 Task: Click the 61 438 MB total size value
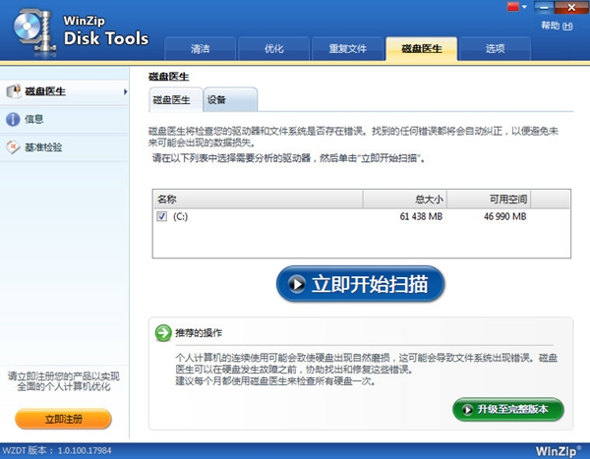point(421,216)
